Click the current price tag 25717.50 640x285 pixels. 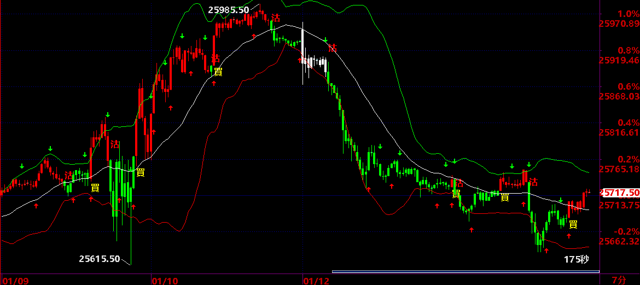point(619,193)
